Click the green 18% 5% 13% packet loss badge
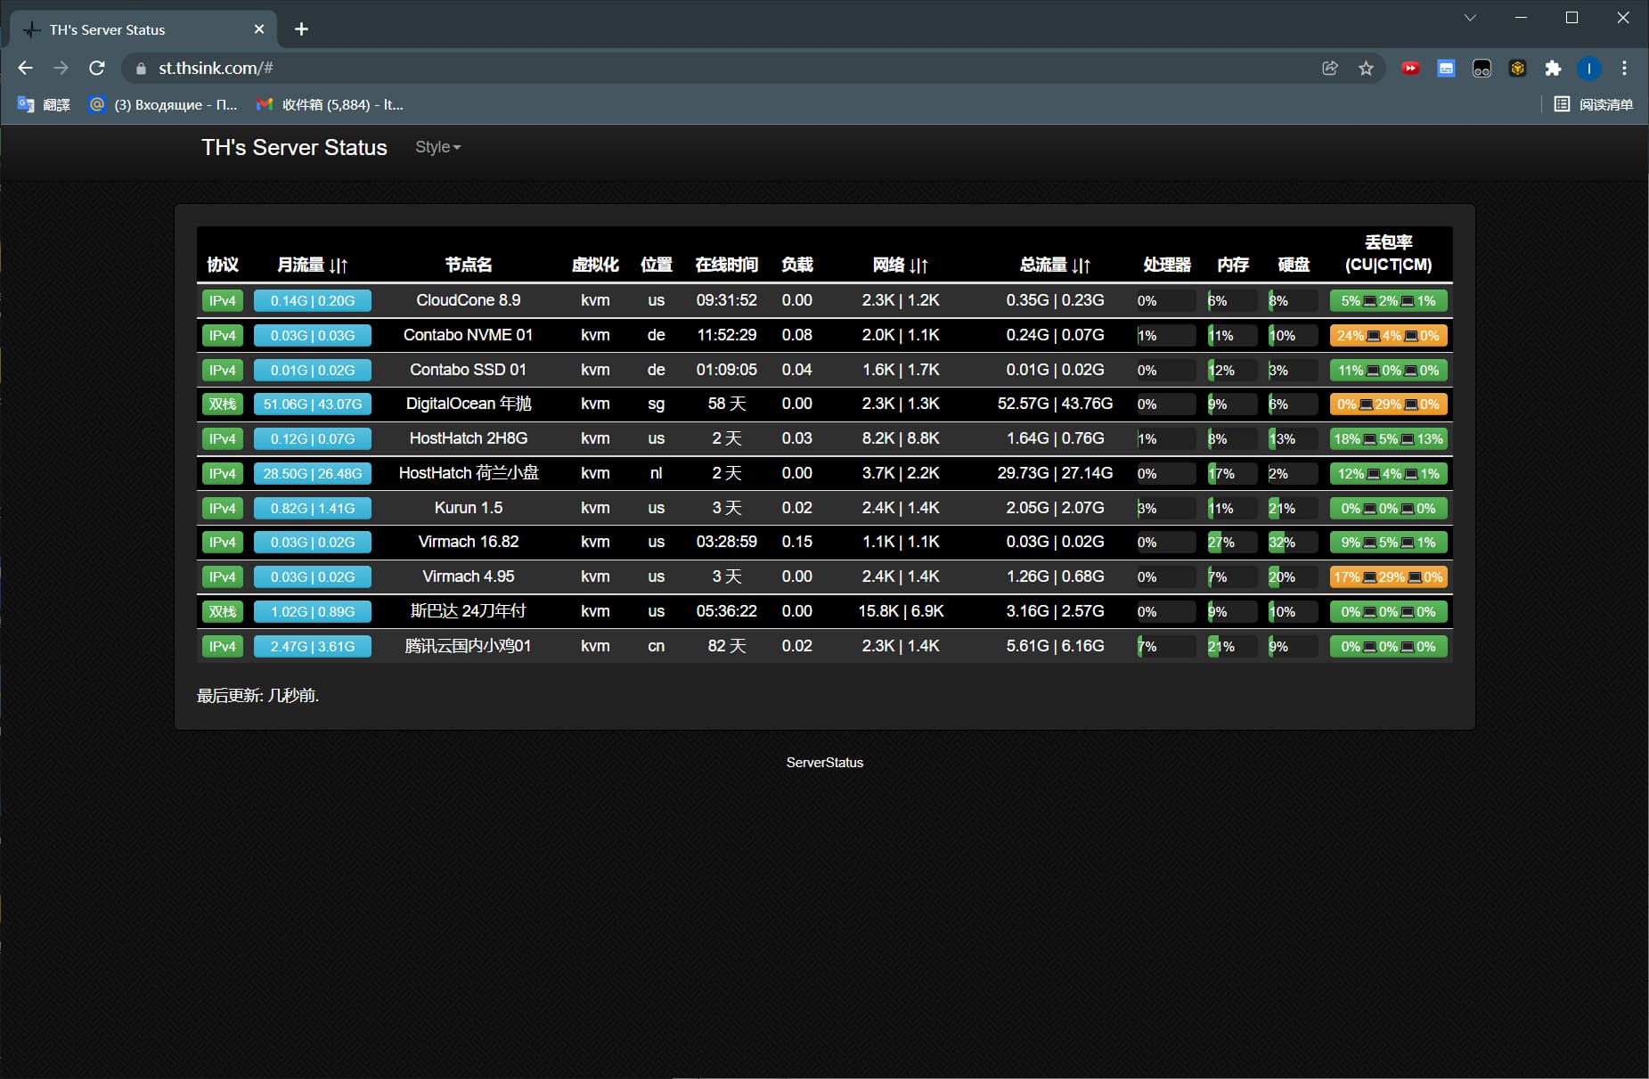The image size is (1649, 1079). pyautogui.click(x=1388, y=439)
